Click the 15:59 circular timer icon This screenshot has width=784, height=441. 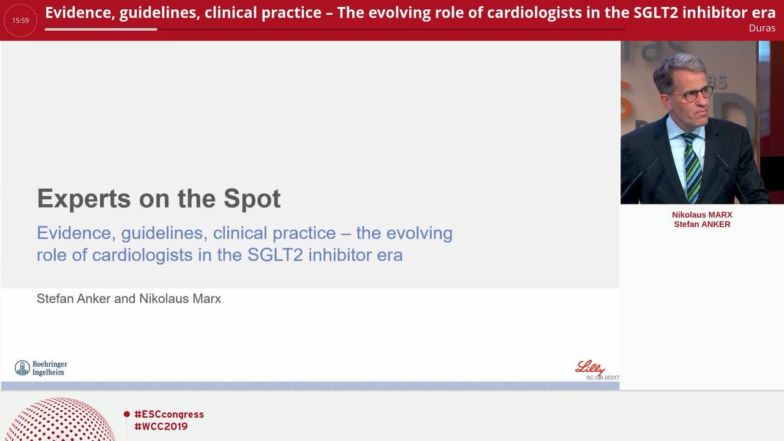point(20,20)
